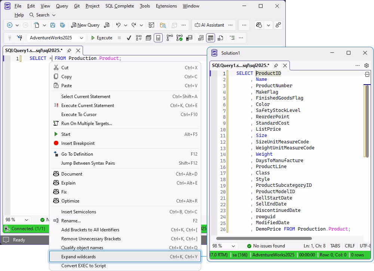Pin the SQLQuery1 tab in main window

click(69, 51)
